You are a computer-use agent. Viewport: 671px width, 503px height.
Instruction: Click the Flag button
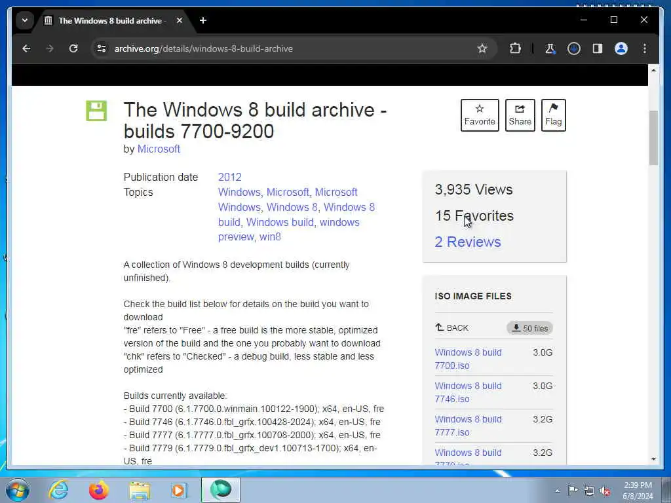coord(553,115)
